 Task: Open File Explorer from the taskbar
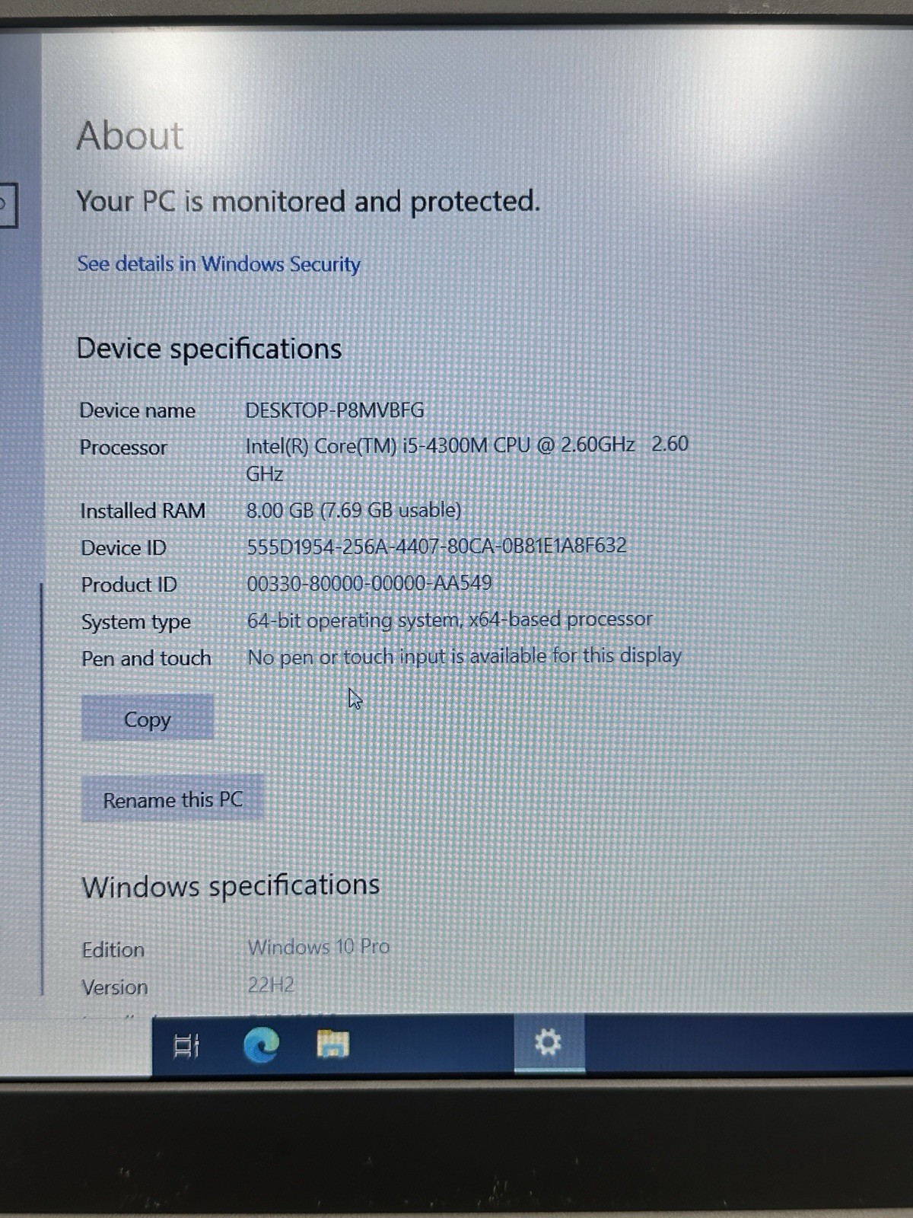point(332,1044)
